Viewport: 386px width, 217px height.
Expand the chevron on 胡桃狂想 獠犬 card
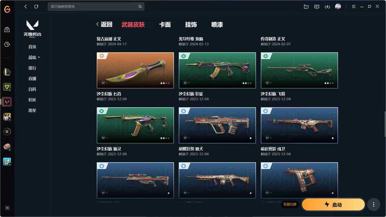(185, 138)
